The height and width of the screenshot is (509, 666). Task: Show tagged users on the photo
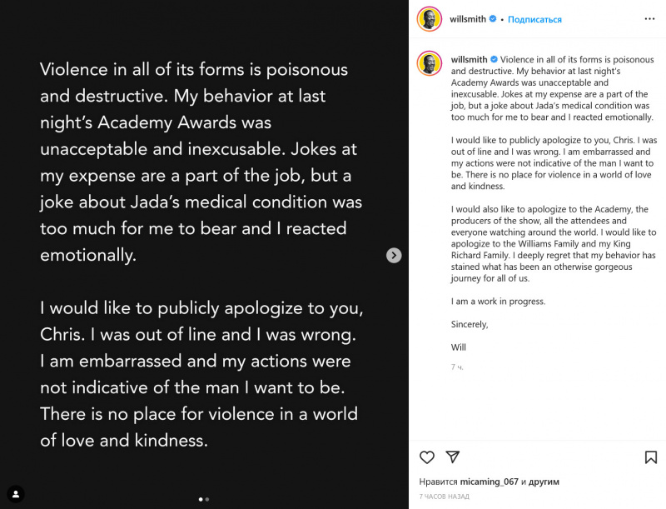pyautogui.click(x=15, y=494)
